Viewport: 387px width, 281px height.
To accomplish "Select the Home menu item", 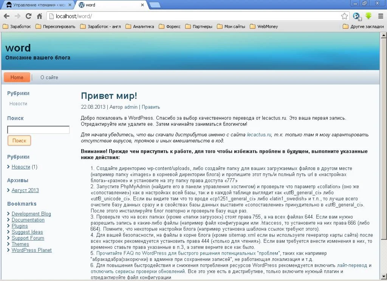I will click(17, 77).
